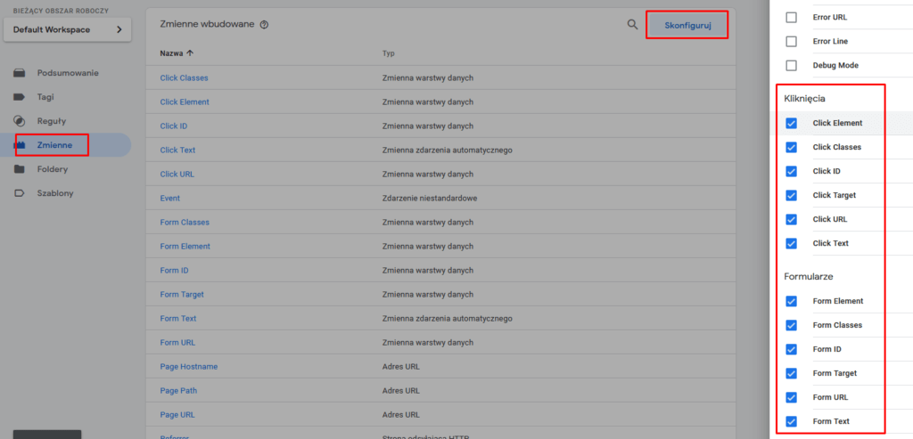Screen dimensions: 913x439
Task: Click the Reguły trigger icon
Action: point(20,121)
